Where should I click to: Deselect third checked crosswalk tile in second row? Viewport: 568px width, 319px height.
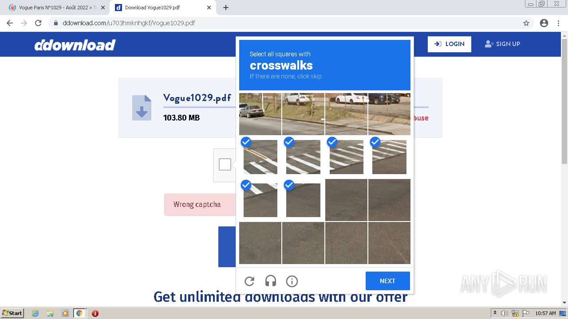[x=346, y=157]
